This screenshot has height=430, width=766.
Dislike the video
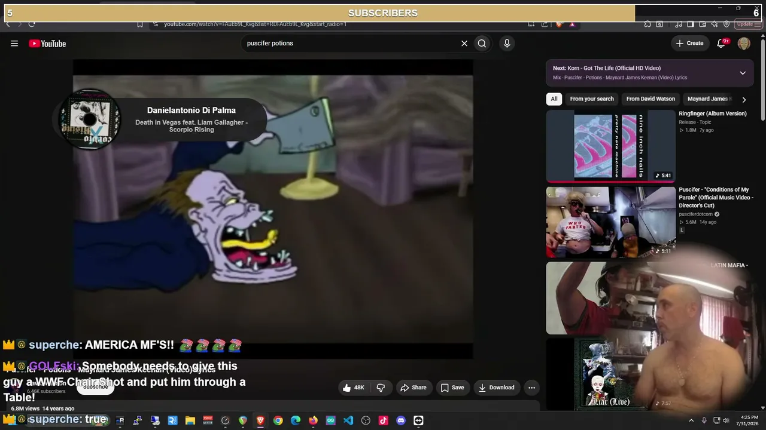pos(381,388)
